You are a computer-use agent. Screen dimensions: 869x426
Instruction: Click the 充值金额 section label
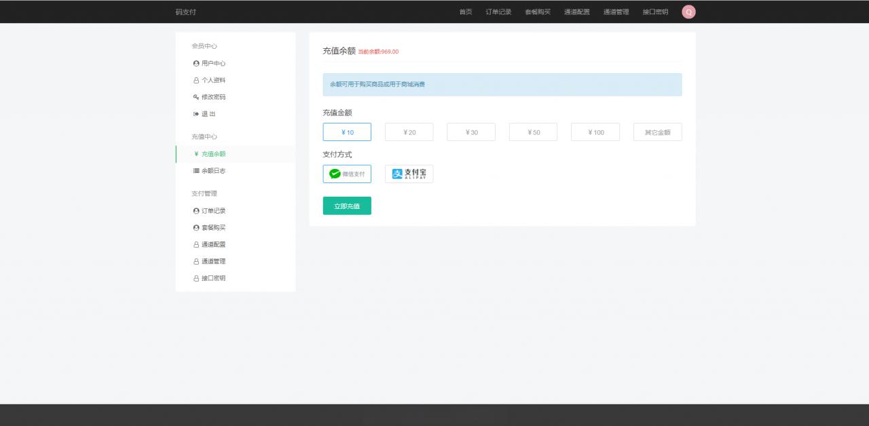pyautogui.click(x=337, y=113)
